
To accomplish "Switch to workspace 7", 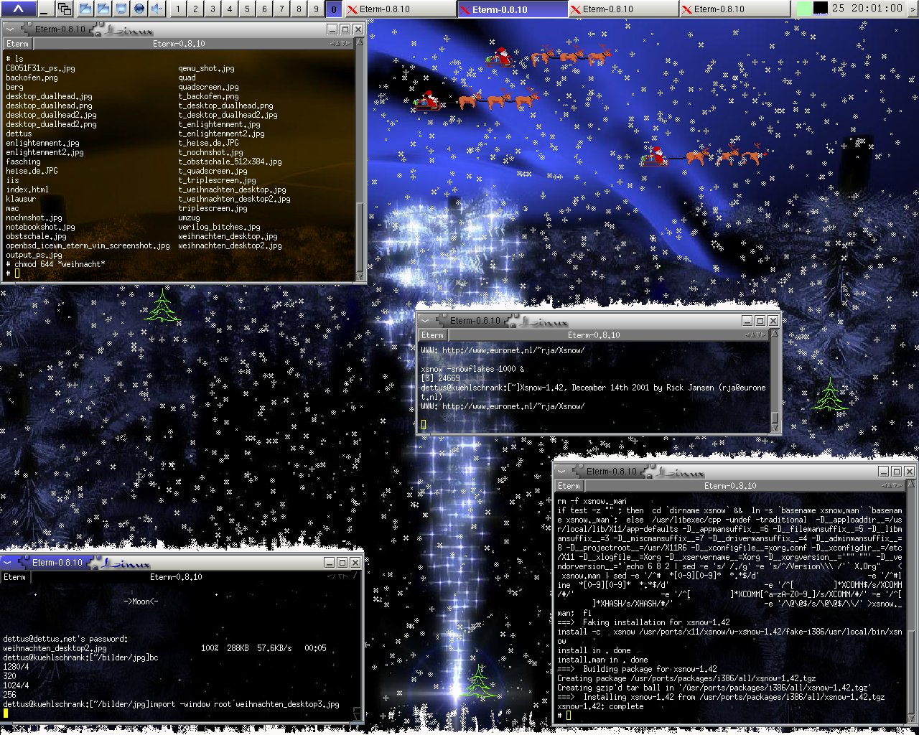I will click(x=281, y=9).
